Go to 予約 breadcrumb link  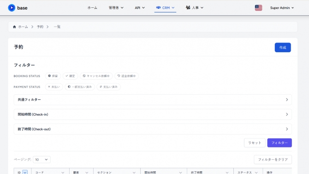(40, 27)
